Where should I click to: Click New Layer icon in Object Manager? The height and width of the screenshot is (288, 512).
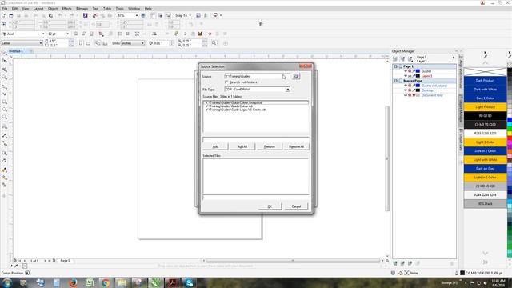point(395,263)
